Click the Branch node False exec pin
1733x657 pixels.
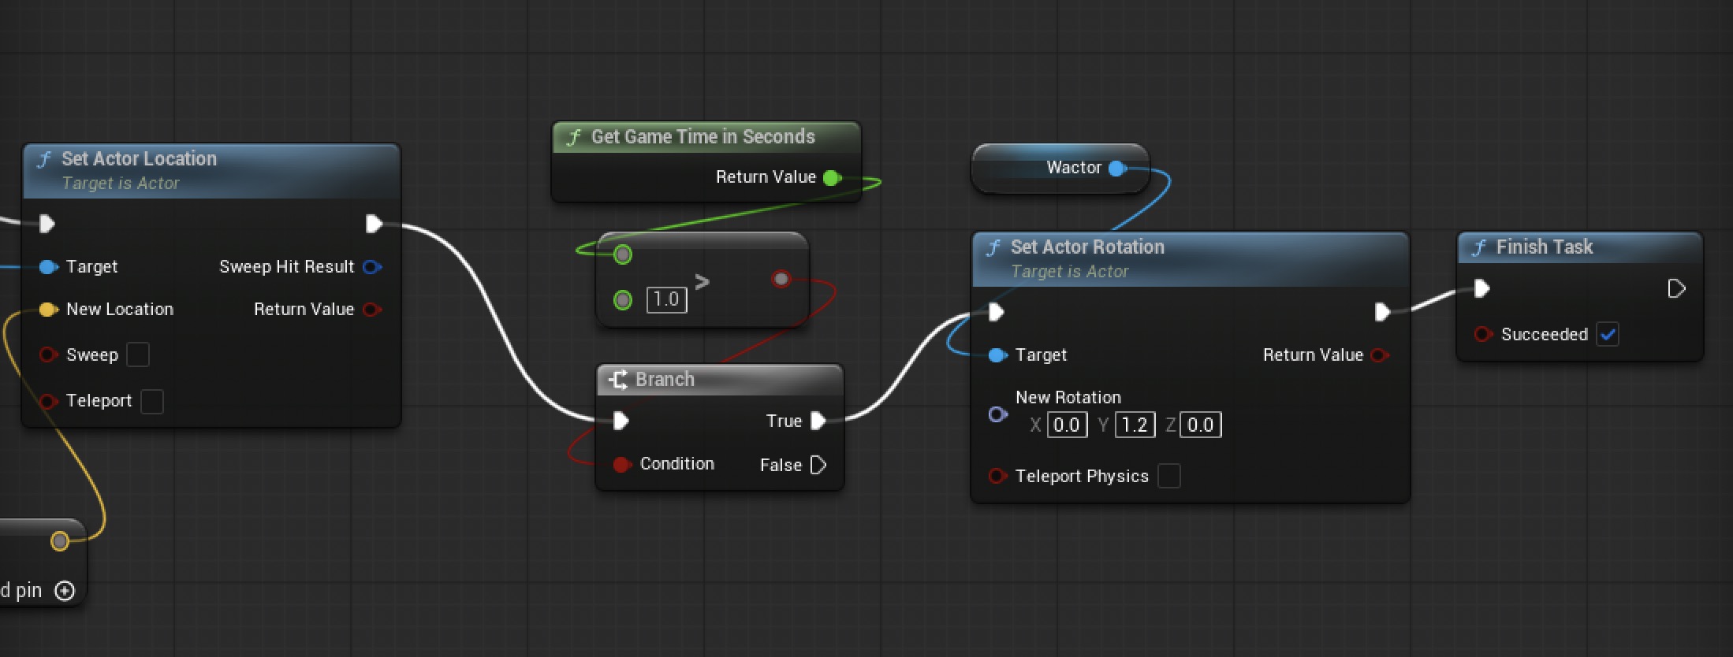coord(818,466)
